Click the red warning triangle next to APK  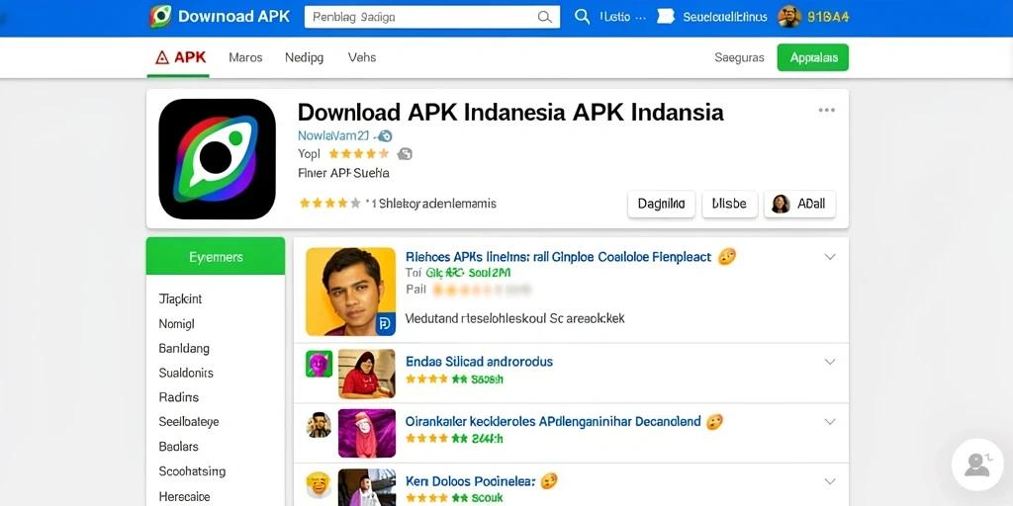(x=162, y=57)
